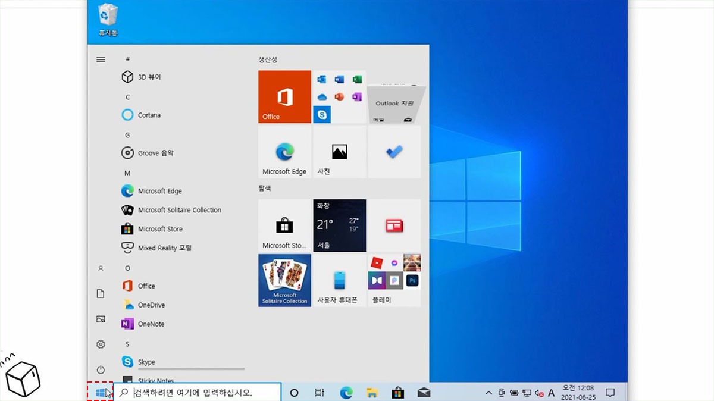Open Task View on the taskbar
Image resolution: width=714 pixels, height=401 pixels.
pos(320,393)
